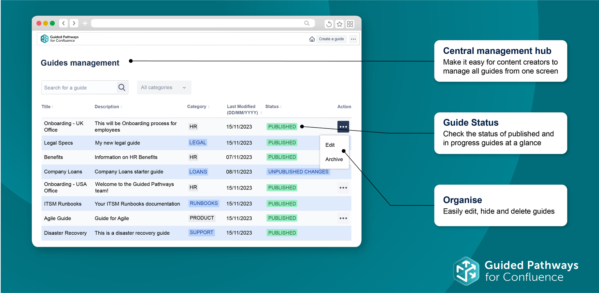This screenshot has width=599, height=293.
Task: Click Create a guide button
Action: point(331,39)
